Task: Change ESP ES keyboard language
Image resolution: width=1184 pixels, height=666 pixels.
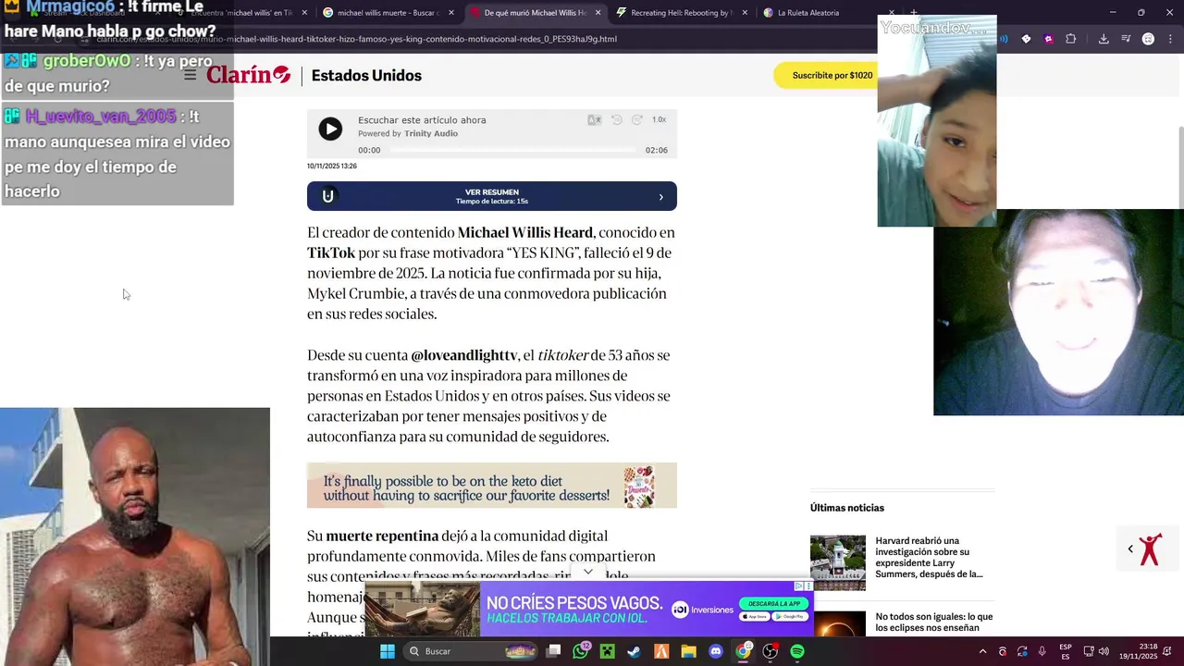Action: tap(1066, 651)
